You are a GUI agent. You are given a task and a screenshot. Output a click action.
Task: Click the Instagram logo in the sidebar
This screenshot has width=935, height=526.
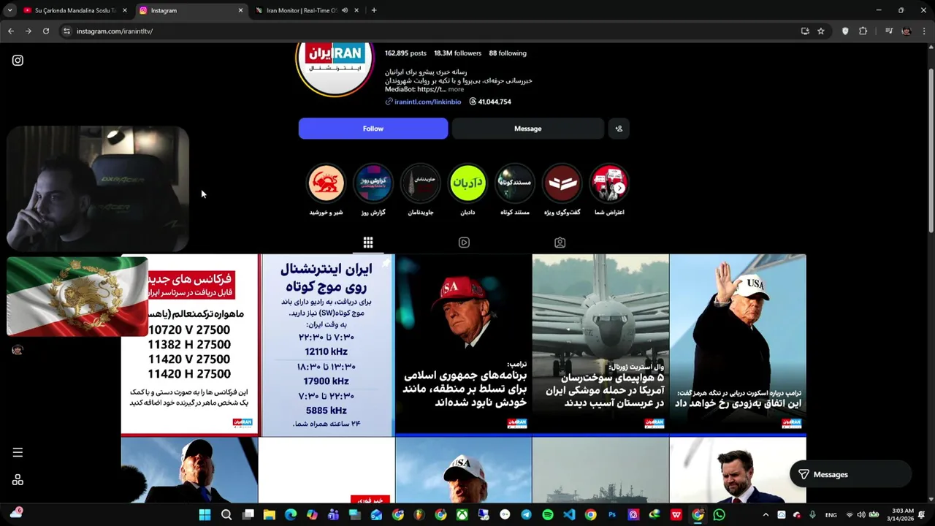(x=18, y=61)
